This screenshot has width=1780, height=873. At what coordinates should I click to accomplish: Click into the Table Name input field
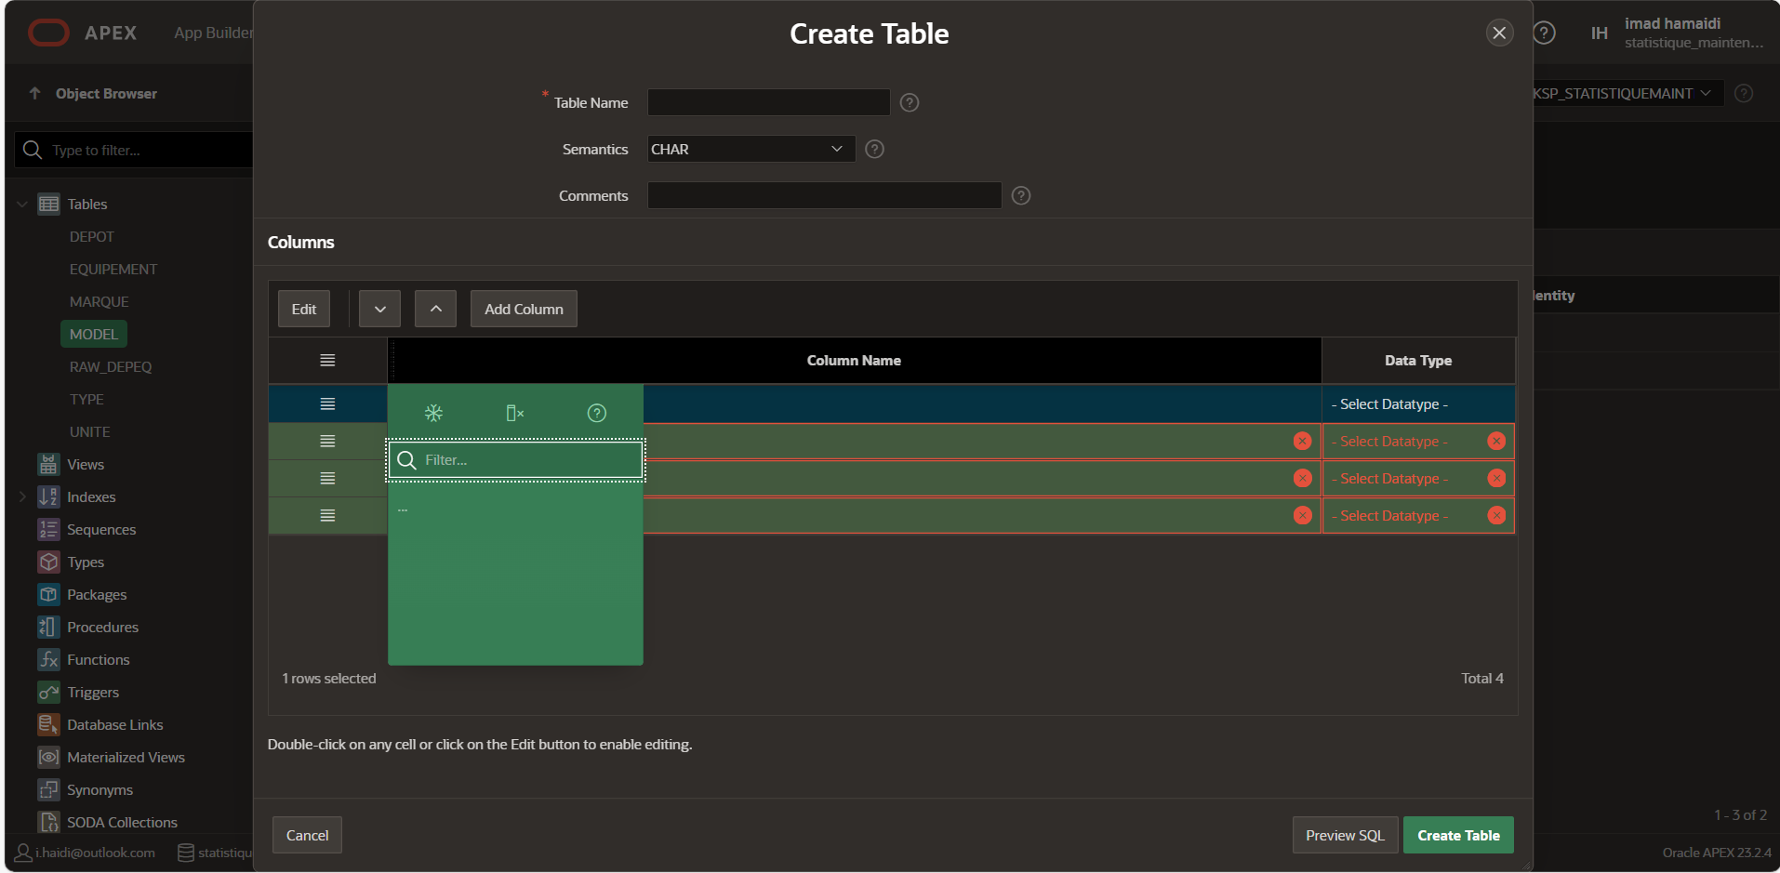coord(768,103)
